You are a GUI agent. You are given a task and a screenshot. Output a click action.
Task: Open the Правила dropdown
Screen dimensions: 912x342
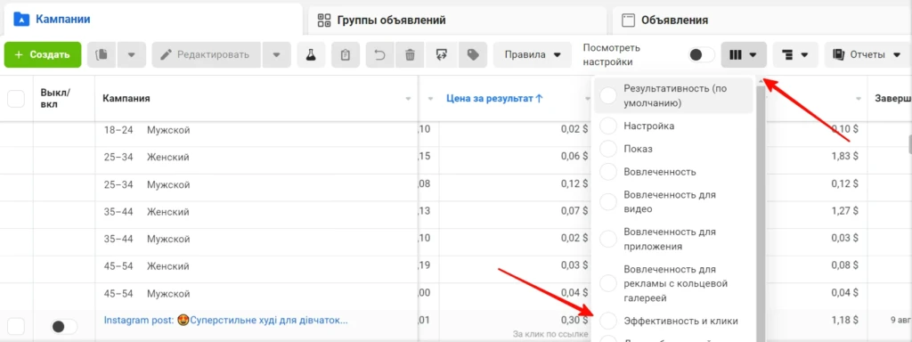533,54
